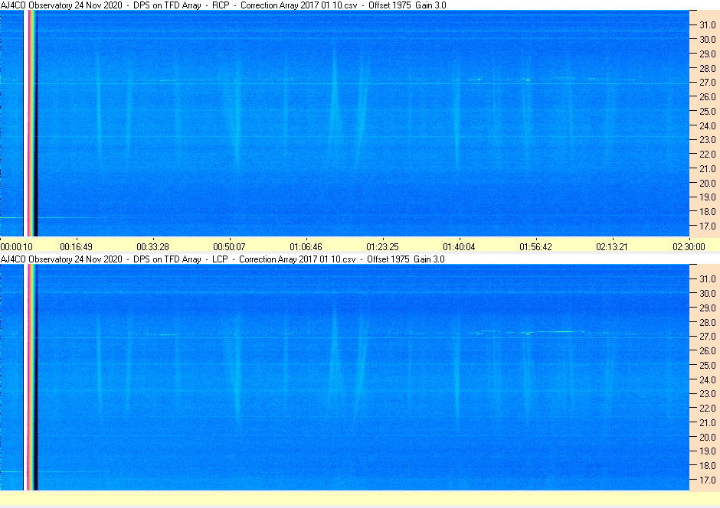The width and height of the screenshot is (720, 508).
Task: Click 19.0 on the LCP frequency scale
Action: coord(708,451)
